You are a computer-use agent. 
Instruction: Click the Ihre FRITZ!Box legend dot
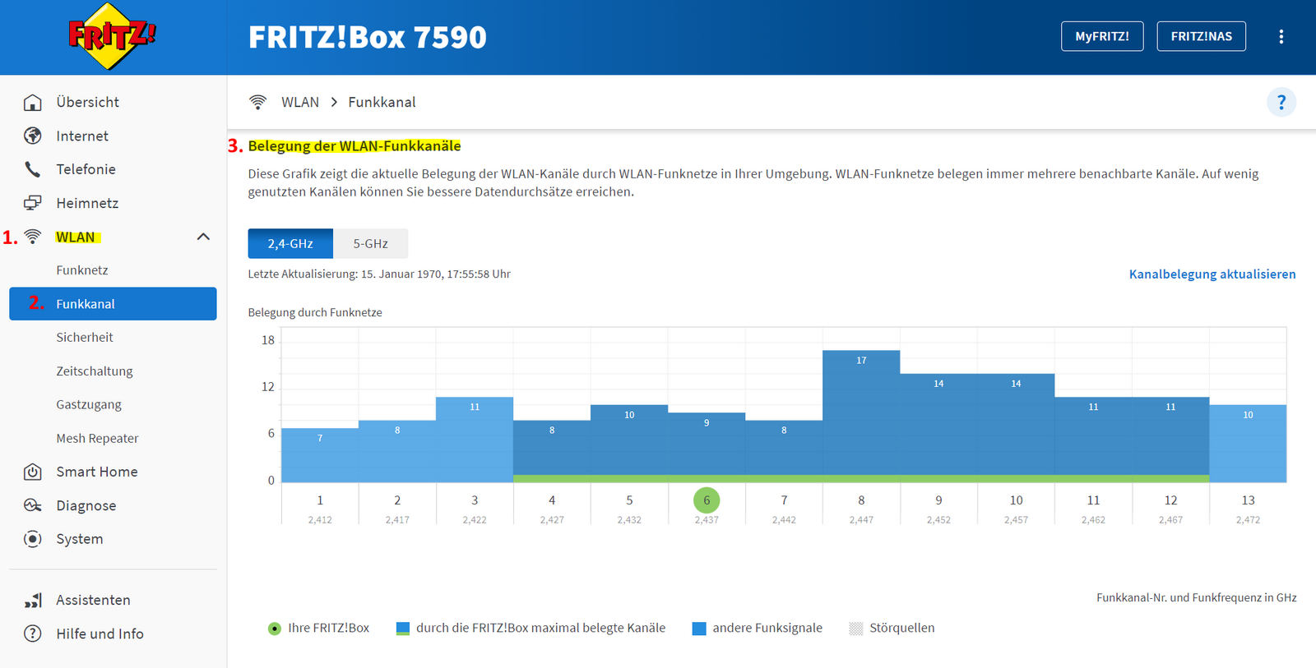point(275,629)
